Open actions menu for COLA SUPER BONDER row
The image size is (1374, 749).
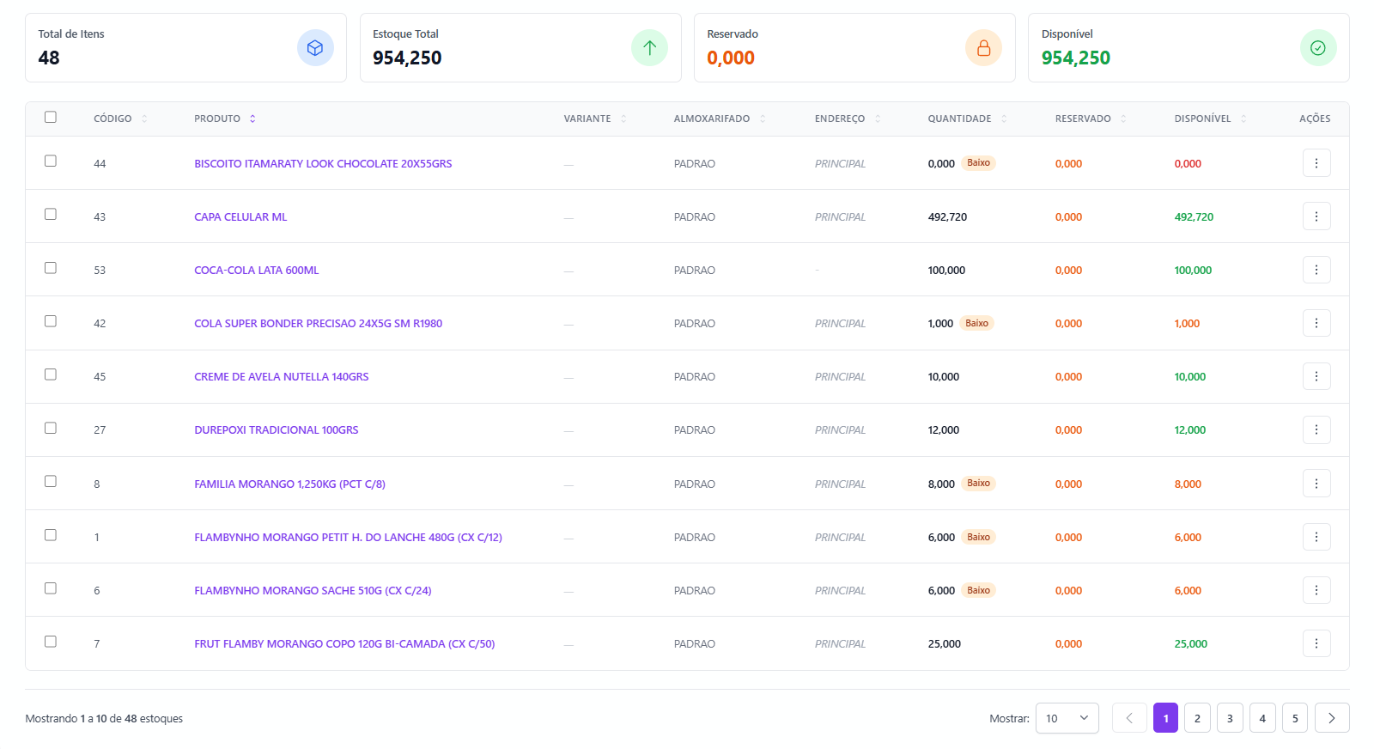pyautogui.click(x=1316, y=323)
